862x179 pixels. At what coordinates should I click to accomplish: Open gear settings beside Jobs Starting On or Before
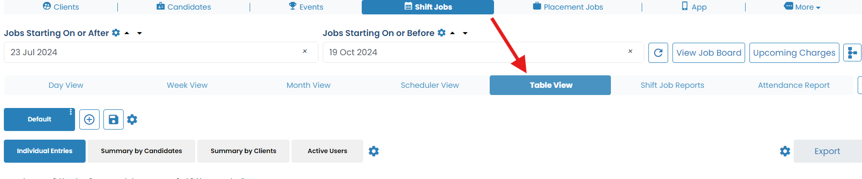(x=442, y=33)
